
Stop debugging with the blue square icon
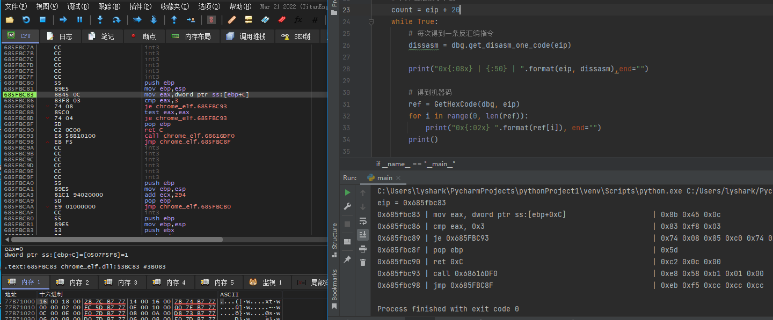coord(42,20)
